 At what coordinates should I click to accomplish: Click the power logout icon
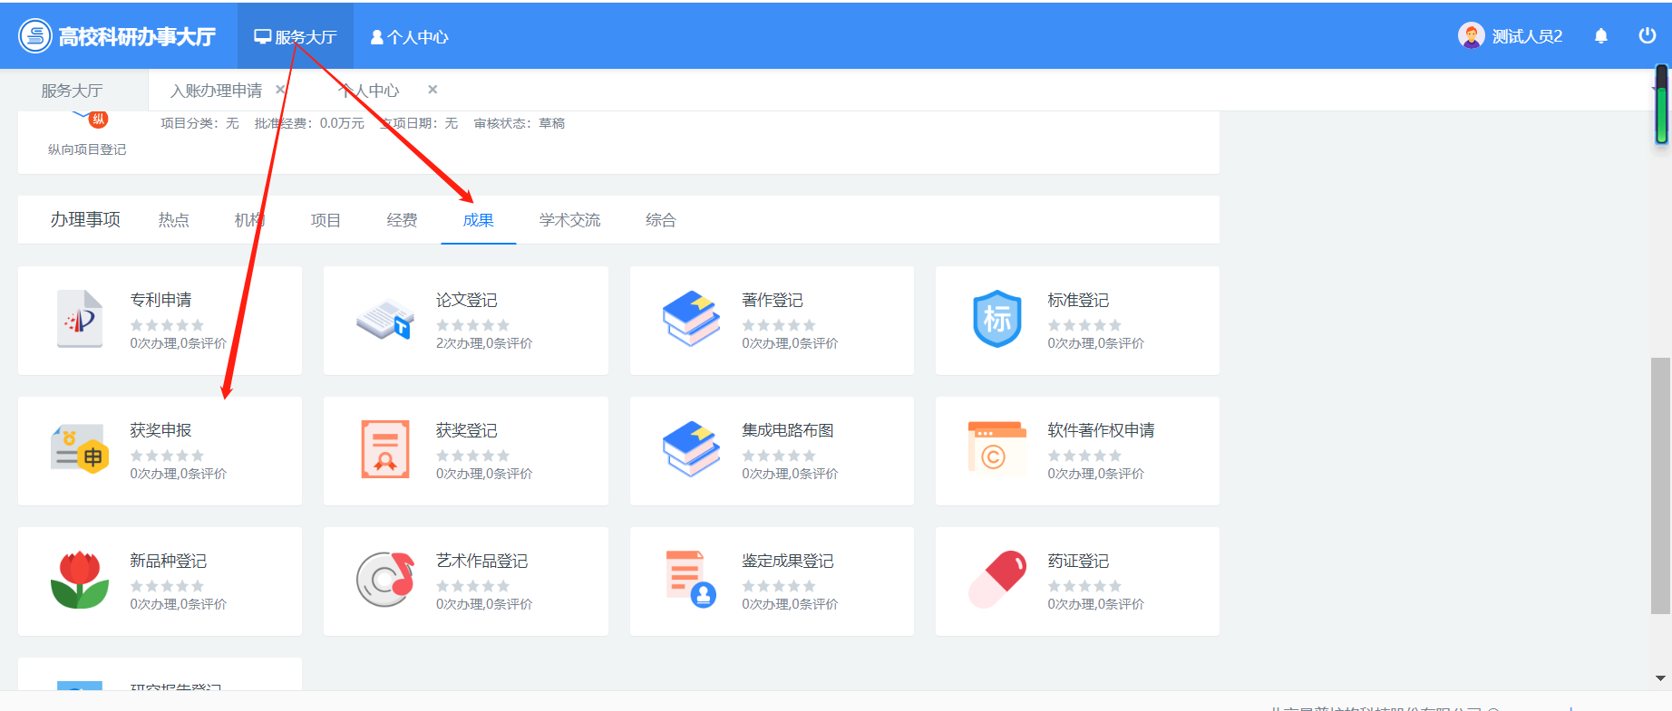pos(1647,36)
